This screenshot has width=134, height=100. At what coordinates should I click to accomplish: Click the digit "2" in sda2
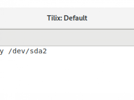45,51
